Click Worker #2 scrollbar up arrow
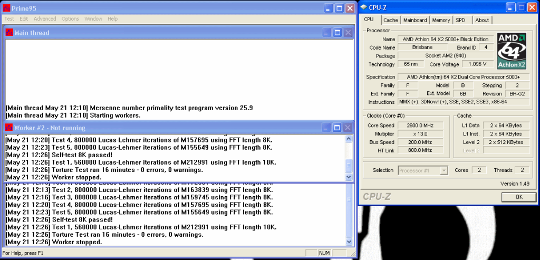This screenshot has height=260, width=540. coord(349,138)
